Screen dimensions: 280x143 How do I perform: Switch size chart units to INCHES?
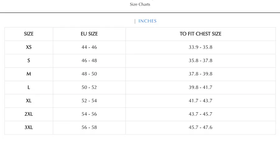(147, 21)
